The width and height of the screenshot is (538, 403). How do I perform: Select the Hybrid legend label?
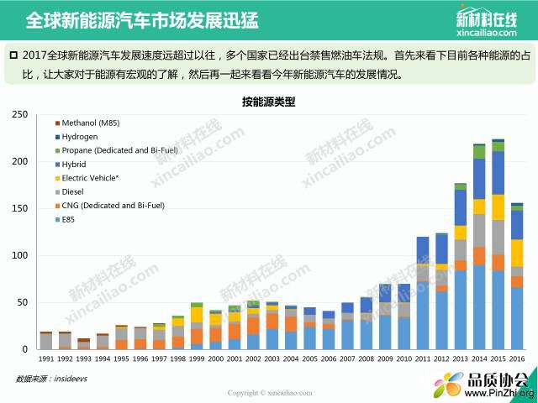click(74, 165)
